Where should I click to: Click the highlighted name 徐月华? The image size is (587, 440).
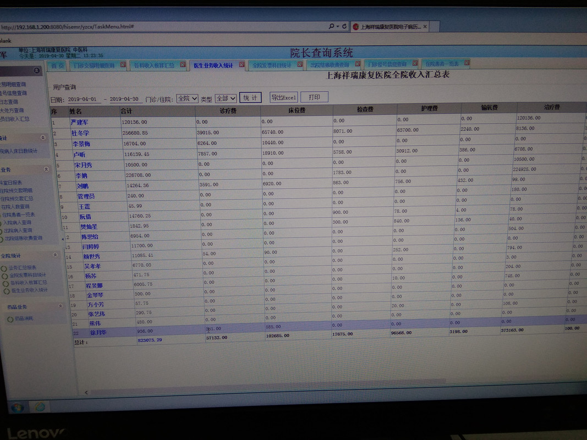pos(98,333)
